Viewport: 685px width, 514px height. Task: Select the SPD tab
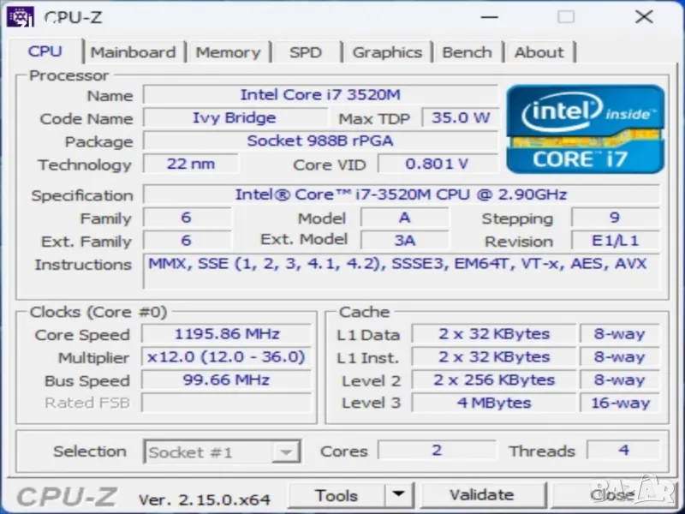[x=306, y=52]
